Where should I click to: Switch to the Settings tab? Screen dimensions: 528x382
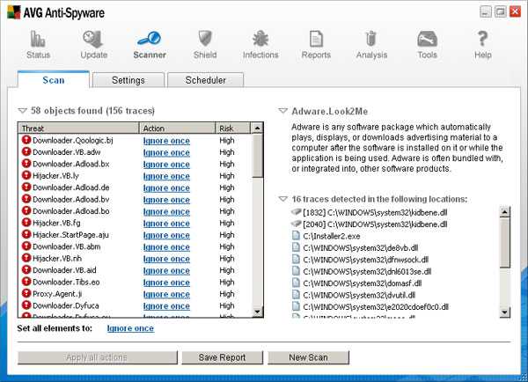tap(128, 80)
